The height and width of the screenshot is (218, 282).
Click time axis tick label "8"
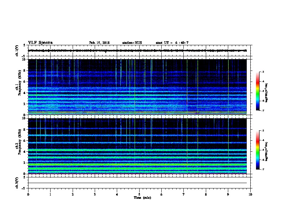pyautogui.click(x=206, y=194)
